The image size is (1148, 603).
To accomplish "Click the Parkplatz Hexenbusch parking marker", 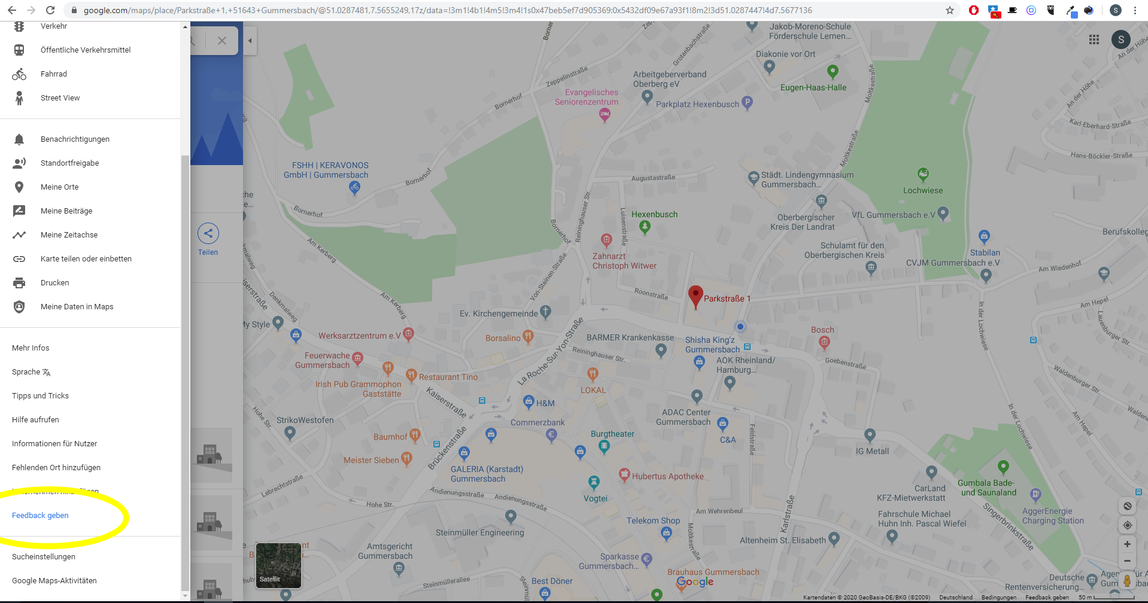I will tap(747, 103).
